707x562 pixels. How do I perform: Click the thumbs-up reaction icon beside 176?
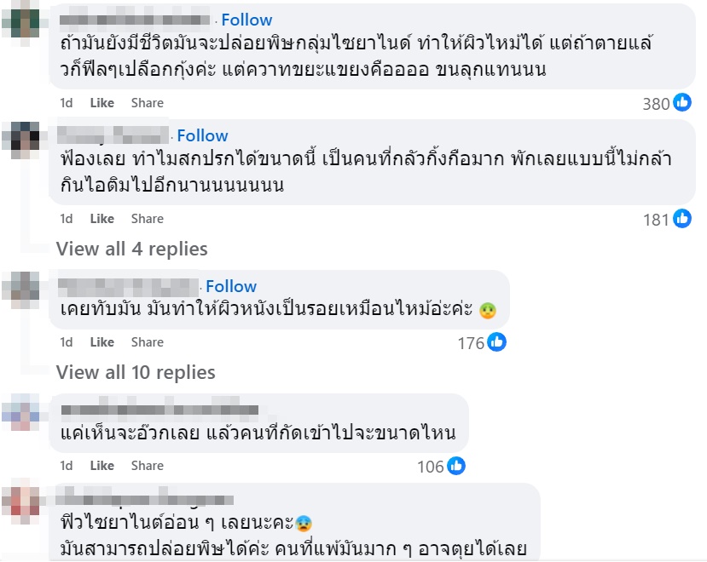click(x=495, y=341)
